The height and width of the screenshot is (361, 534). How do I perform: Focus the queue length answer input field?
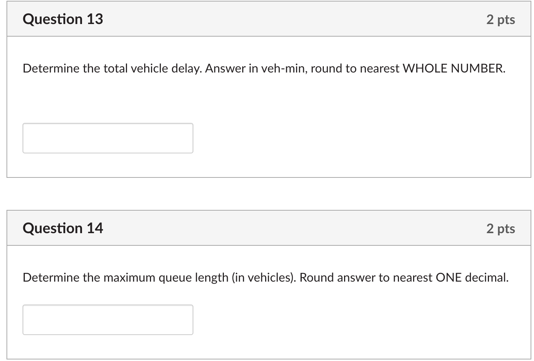coord(108,320)
